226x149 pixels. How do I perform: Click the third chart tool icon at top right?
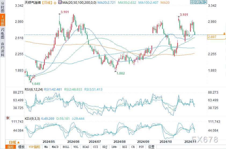(x=201, y=2)
